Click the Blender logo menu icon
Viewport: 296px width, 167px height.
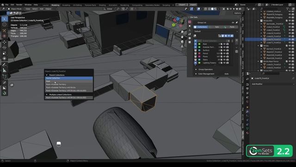[x=2, y=5]
